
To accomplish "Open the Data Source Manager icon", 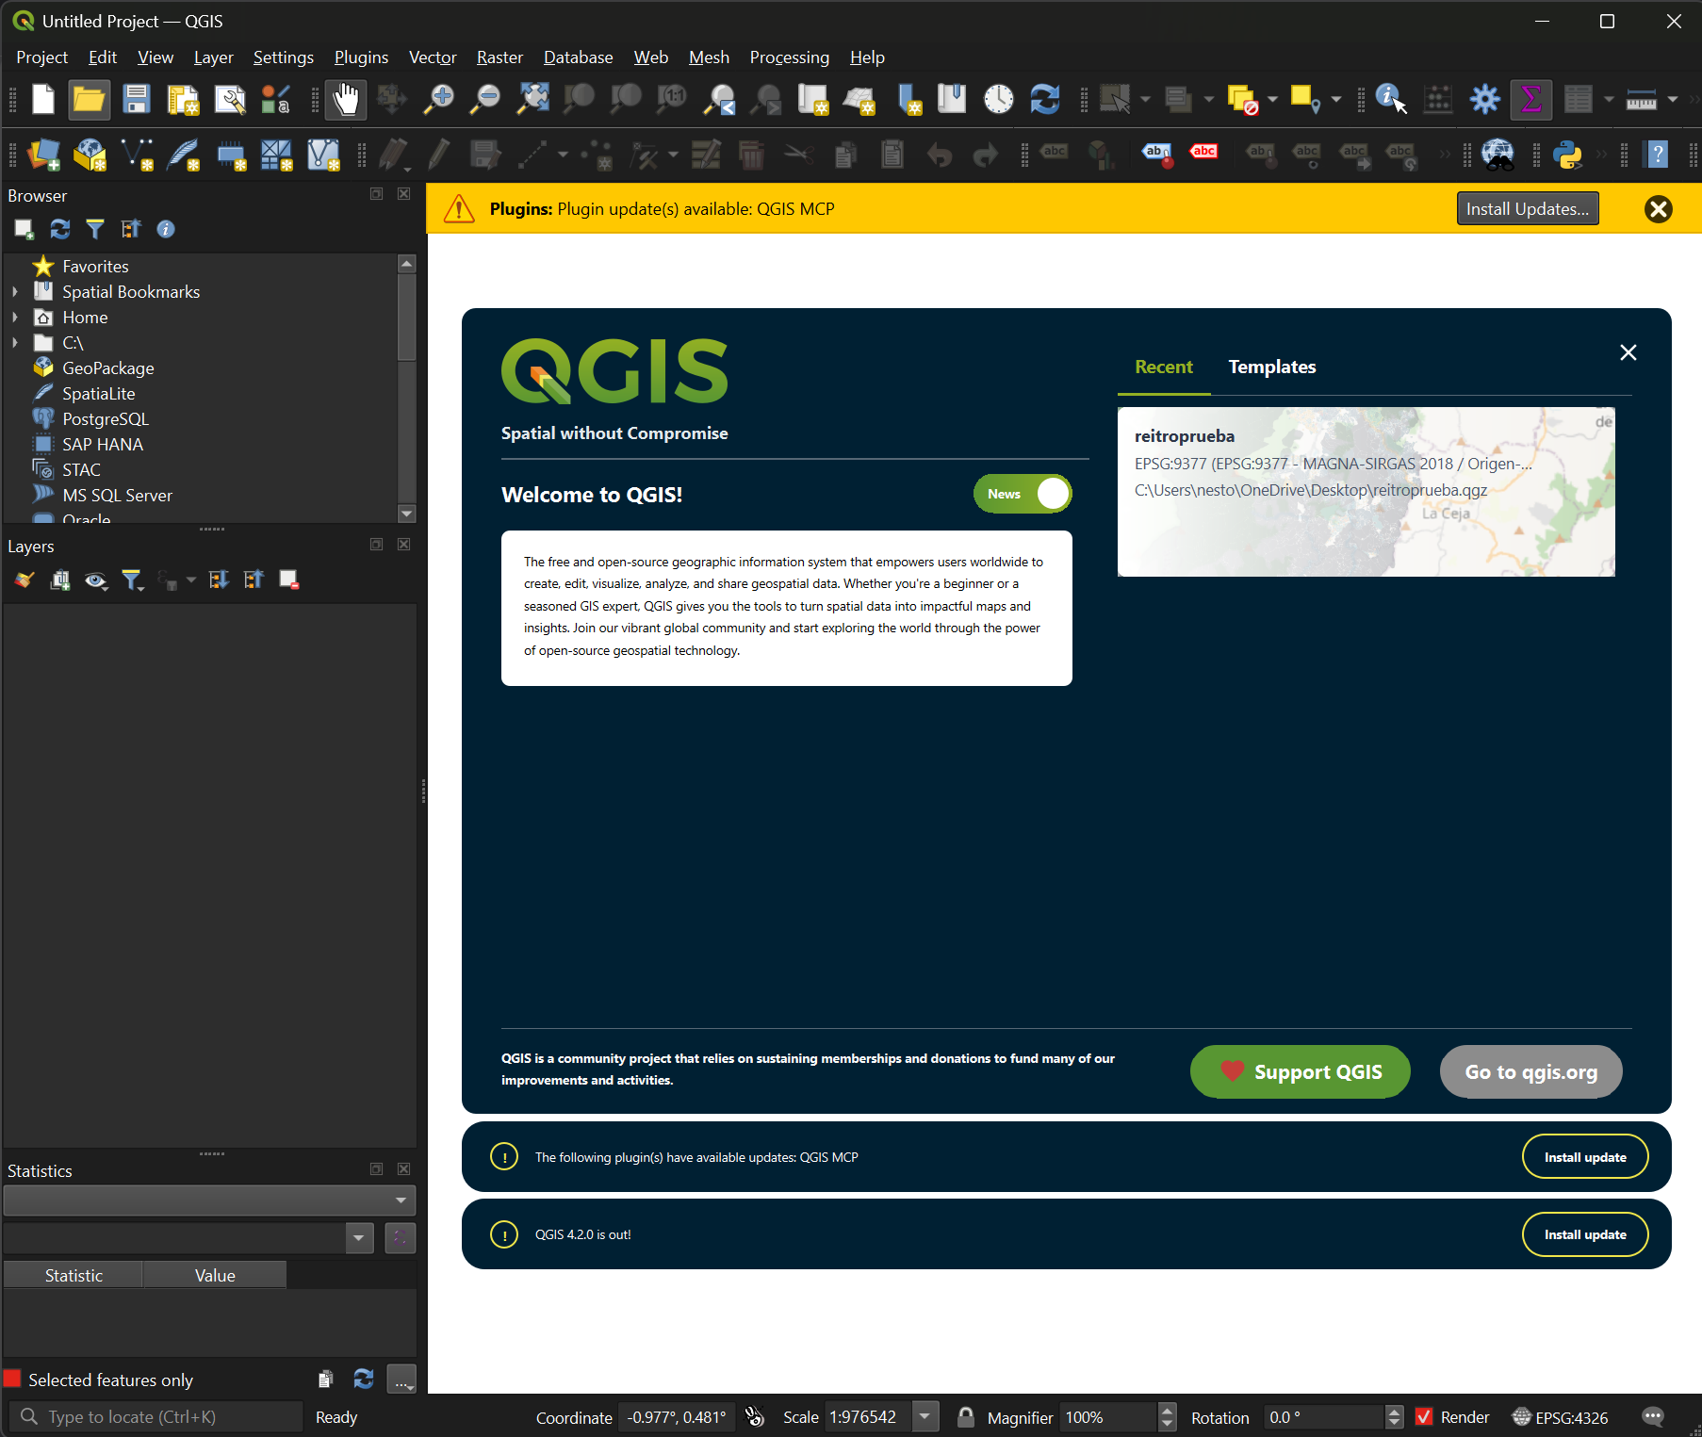I will click(x=43, y=155).
